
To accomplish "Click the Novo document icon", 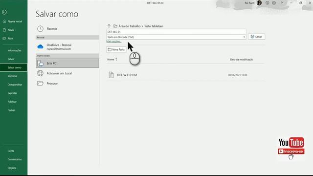I will point(4,30).
